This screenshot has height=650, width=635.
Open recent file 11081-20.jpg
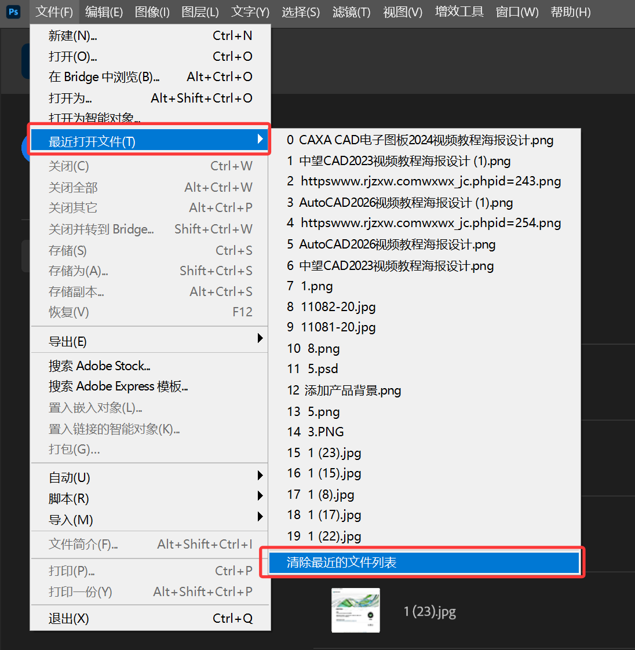[425, 327]
